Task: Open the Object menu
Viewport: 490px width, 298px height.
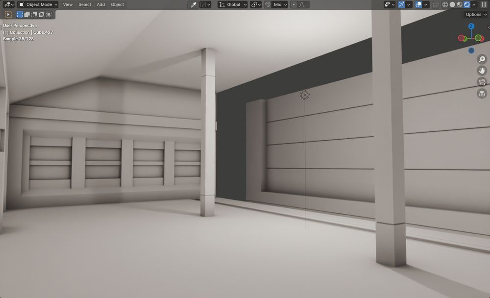Action: pyautogui.click(x=117, y=4)
